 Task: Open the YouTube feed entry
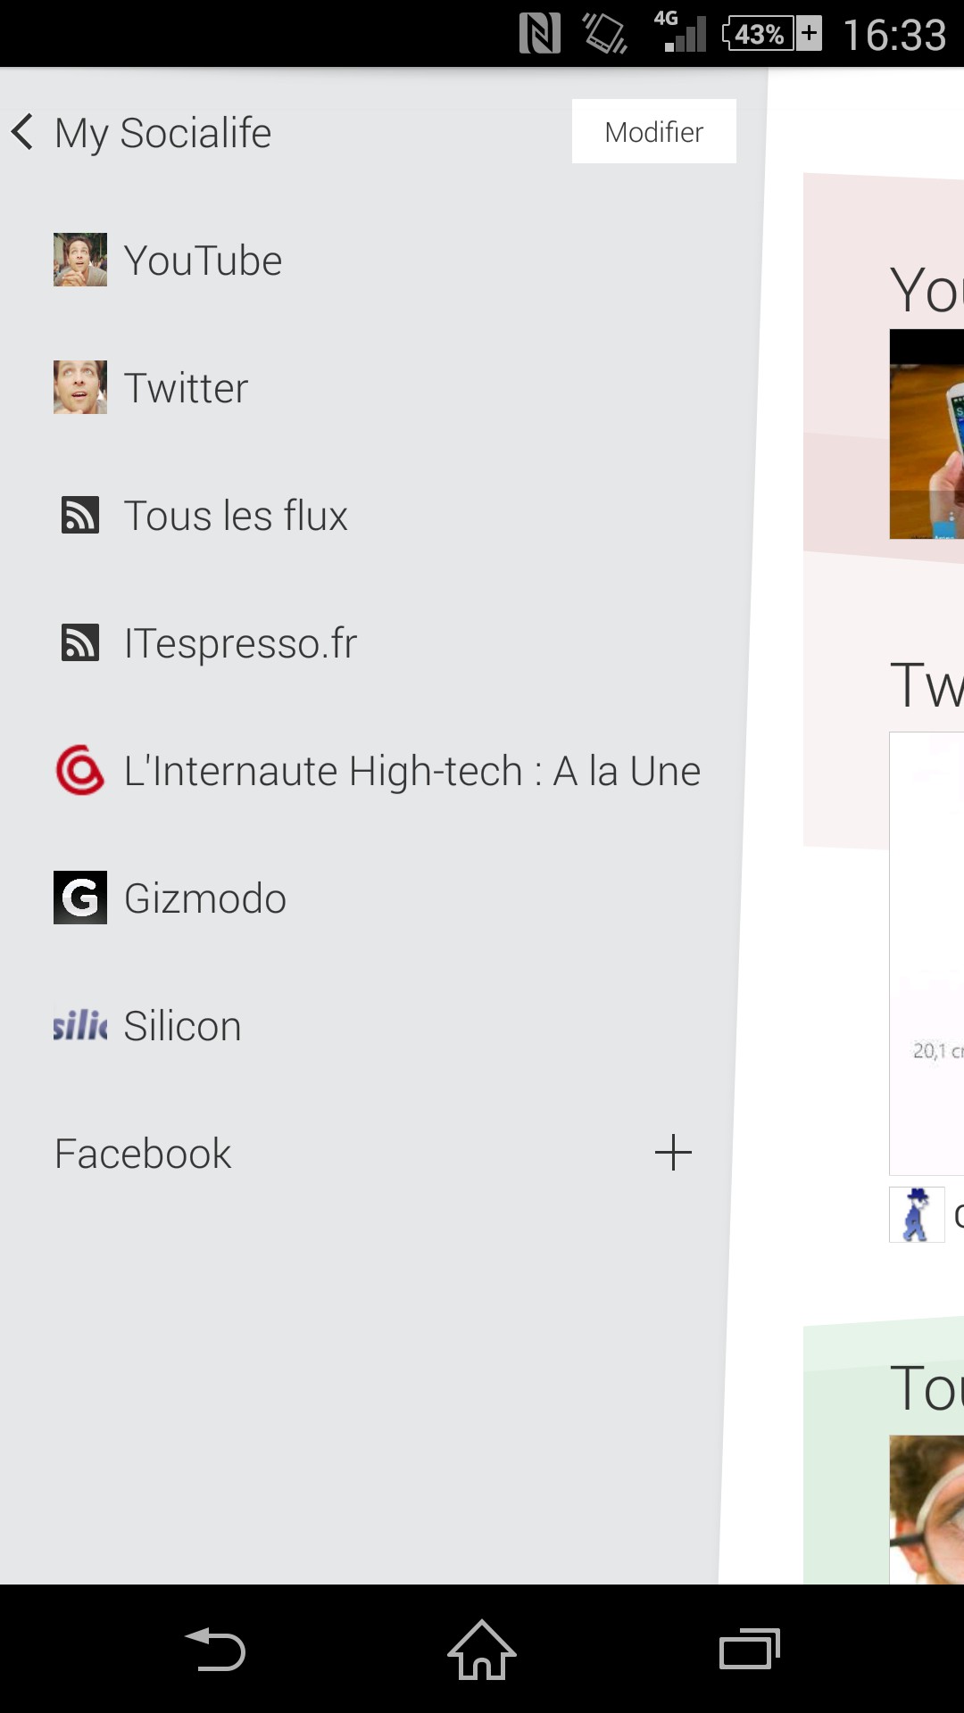204,261
